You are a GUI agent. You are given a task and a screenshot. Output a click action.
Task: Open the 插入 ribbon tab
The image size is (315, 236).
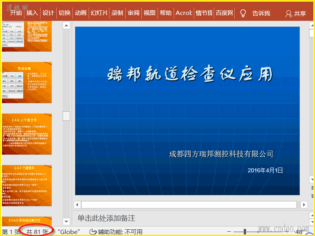pyautogui.click(x=32, y=13)
